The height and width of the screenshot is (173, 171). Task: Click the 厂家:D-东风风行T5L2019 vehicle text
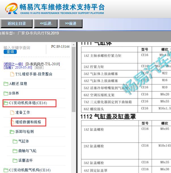(38, 33)
